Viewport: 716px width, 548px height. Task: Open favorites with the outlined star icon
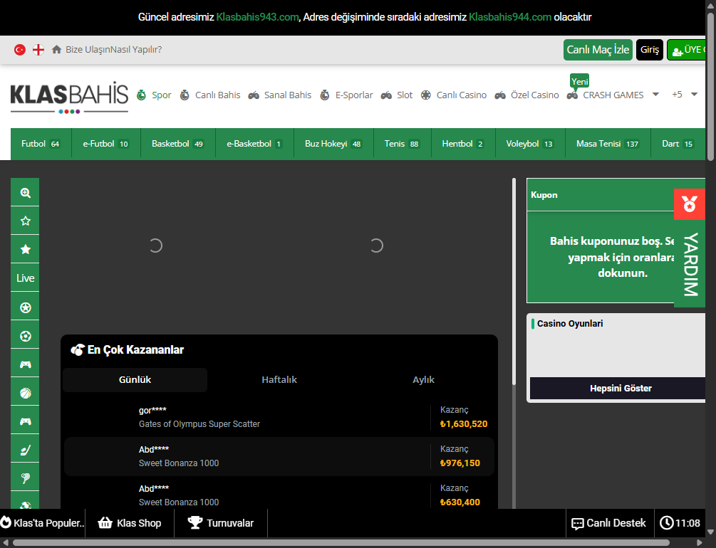[26, 221]
